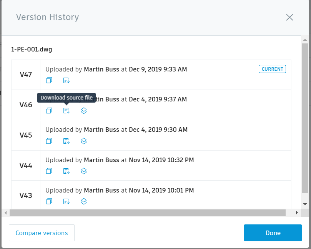The width and height of the screenshot is (311, 249).
Task: Click the vertical scrollbar down arrow
Action: pyautogui.click(x=305, y=204)
